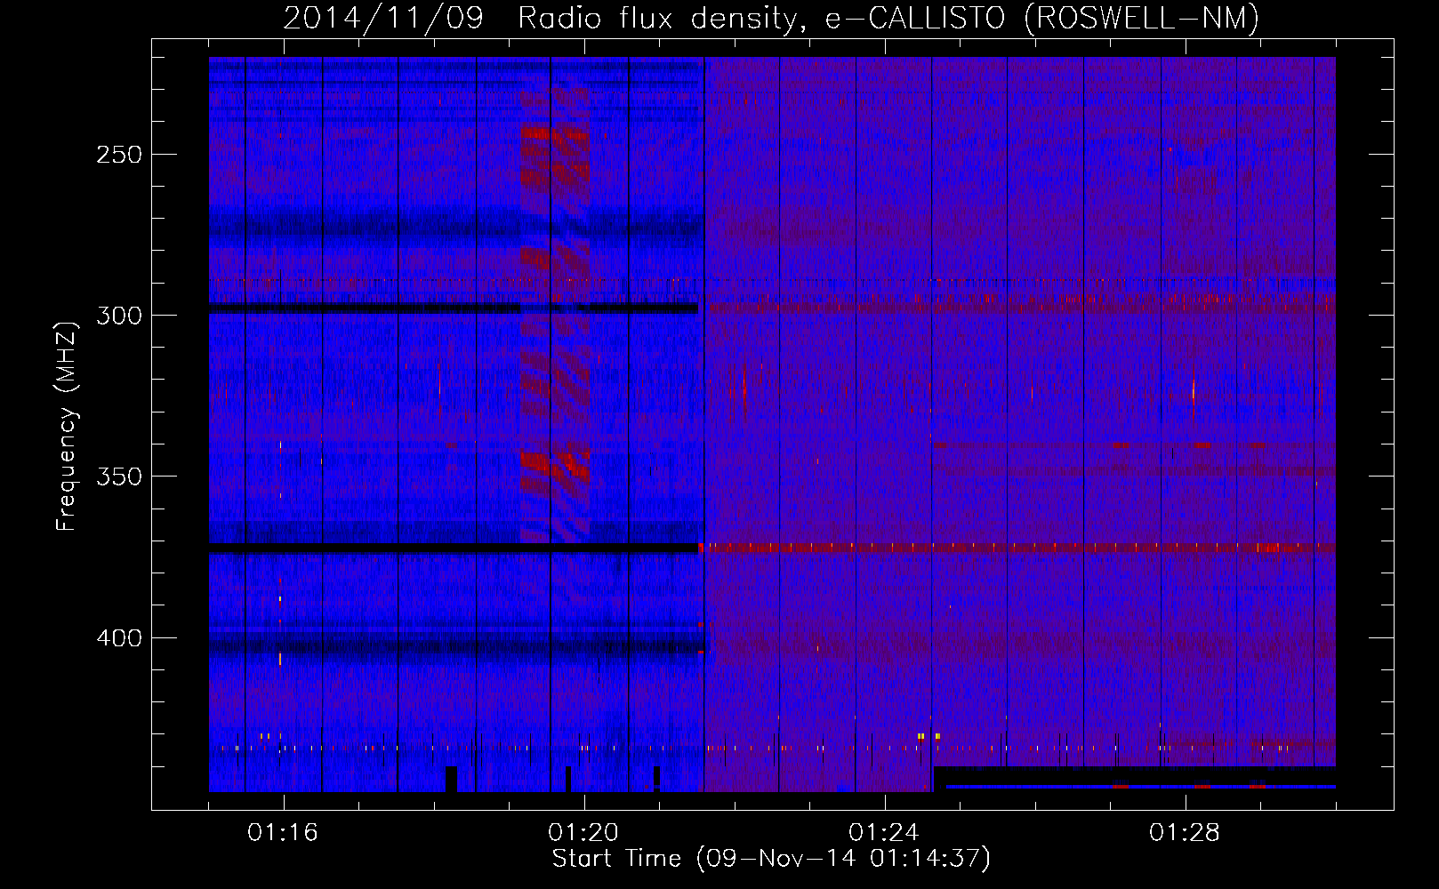The width and height of the screenshot is (1439, 889).
Task: Click the black horizontal band near 300 MHz
Action: tap(454, 308)
